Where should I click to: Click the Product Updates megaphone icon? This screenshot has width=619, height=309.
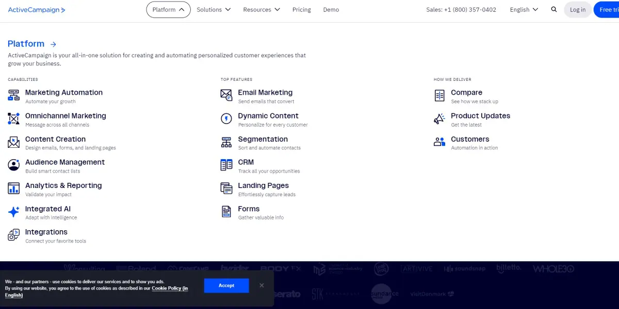439,119
